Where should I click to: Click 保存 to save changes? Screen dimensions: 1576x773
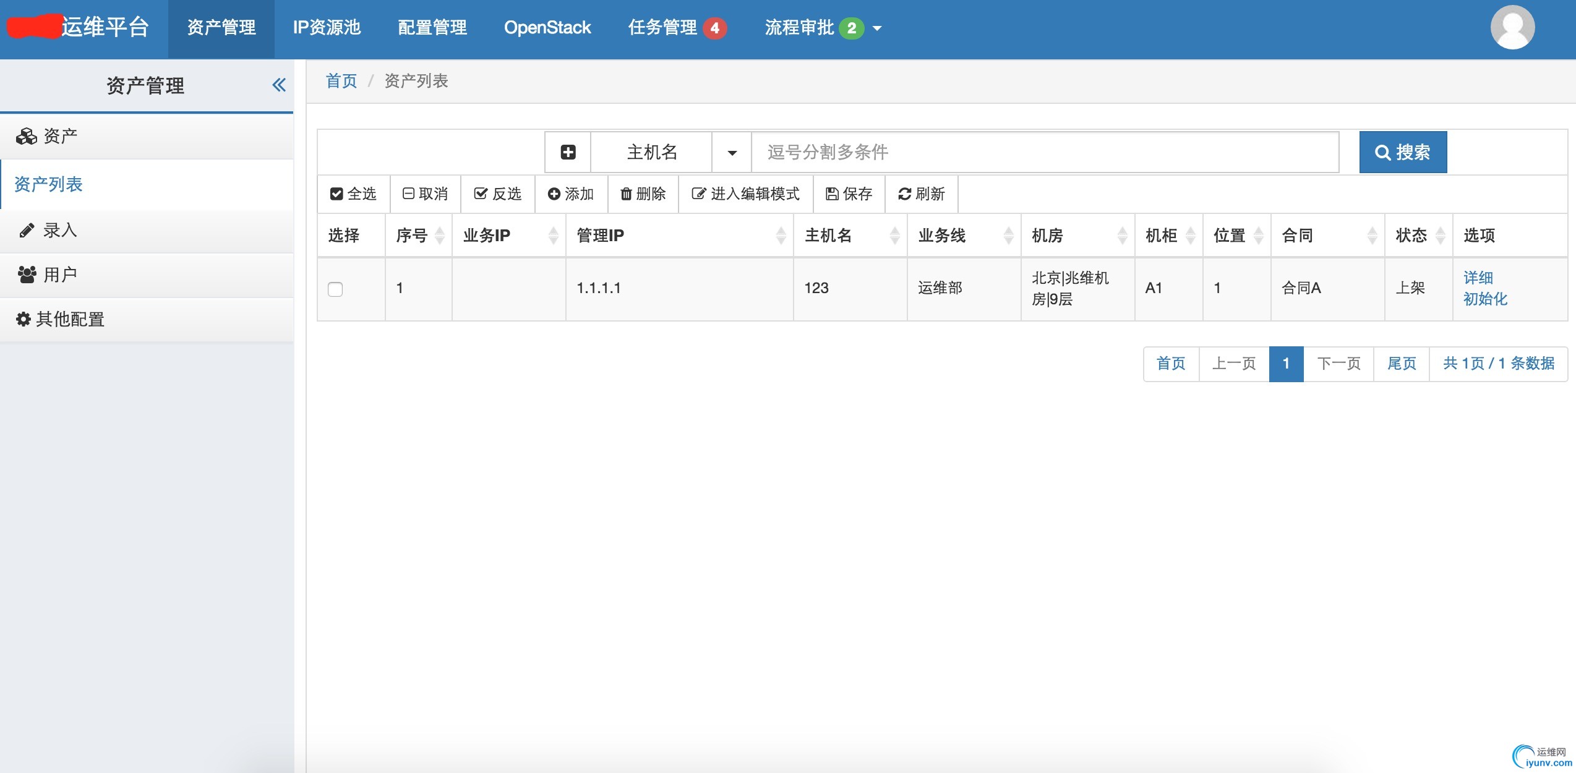click(849, 194)
